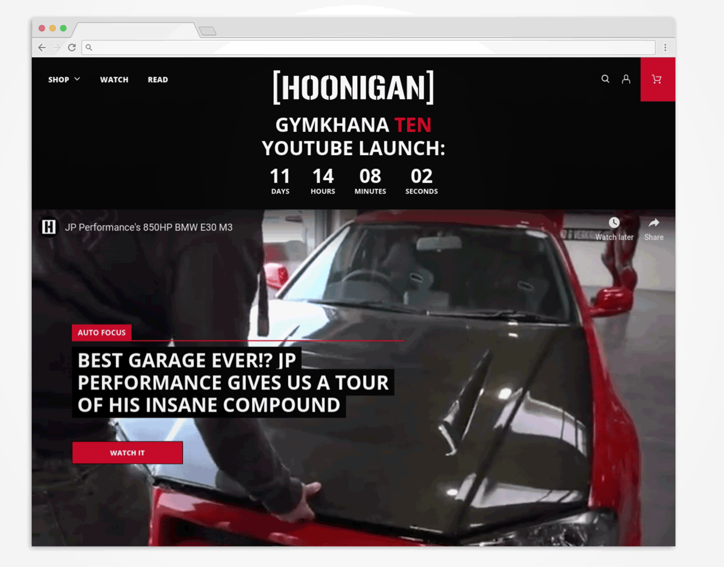Open the browser three-dot menu
This screenshot has width=724, height=567.
[x=665, y=48]
